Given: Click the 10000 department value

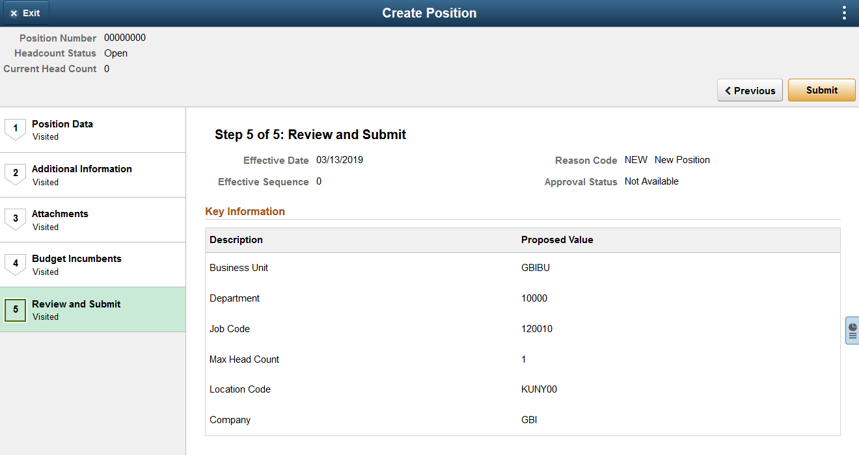Looking at the screenshot, I should (534, 298).
